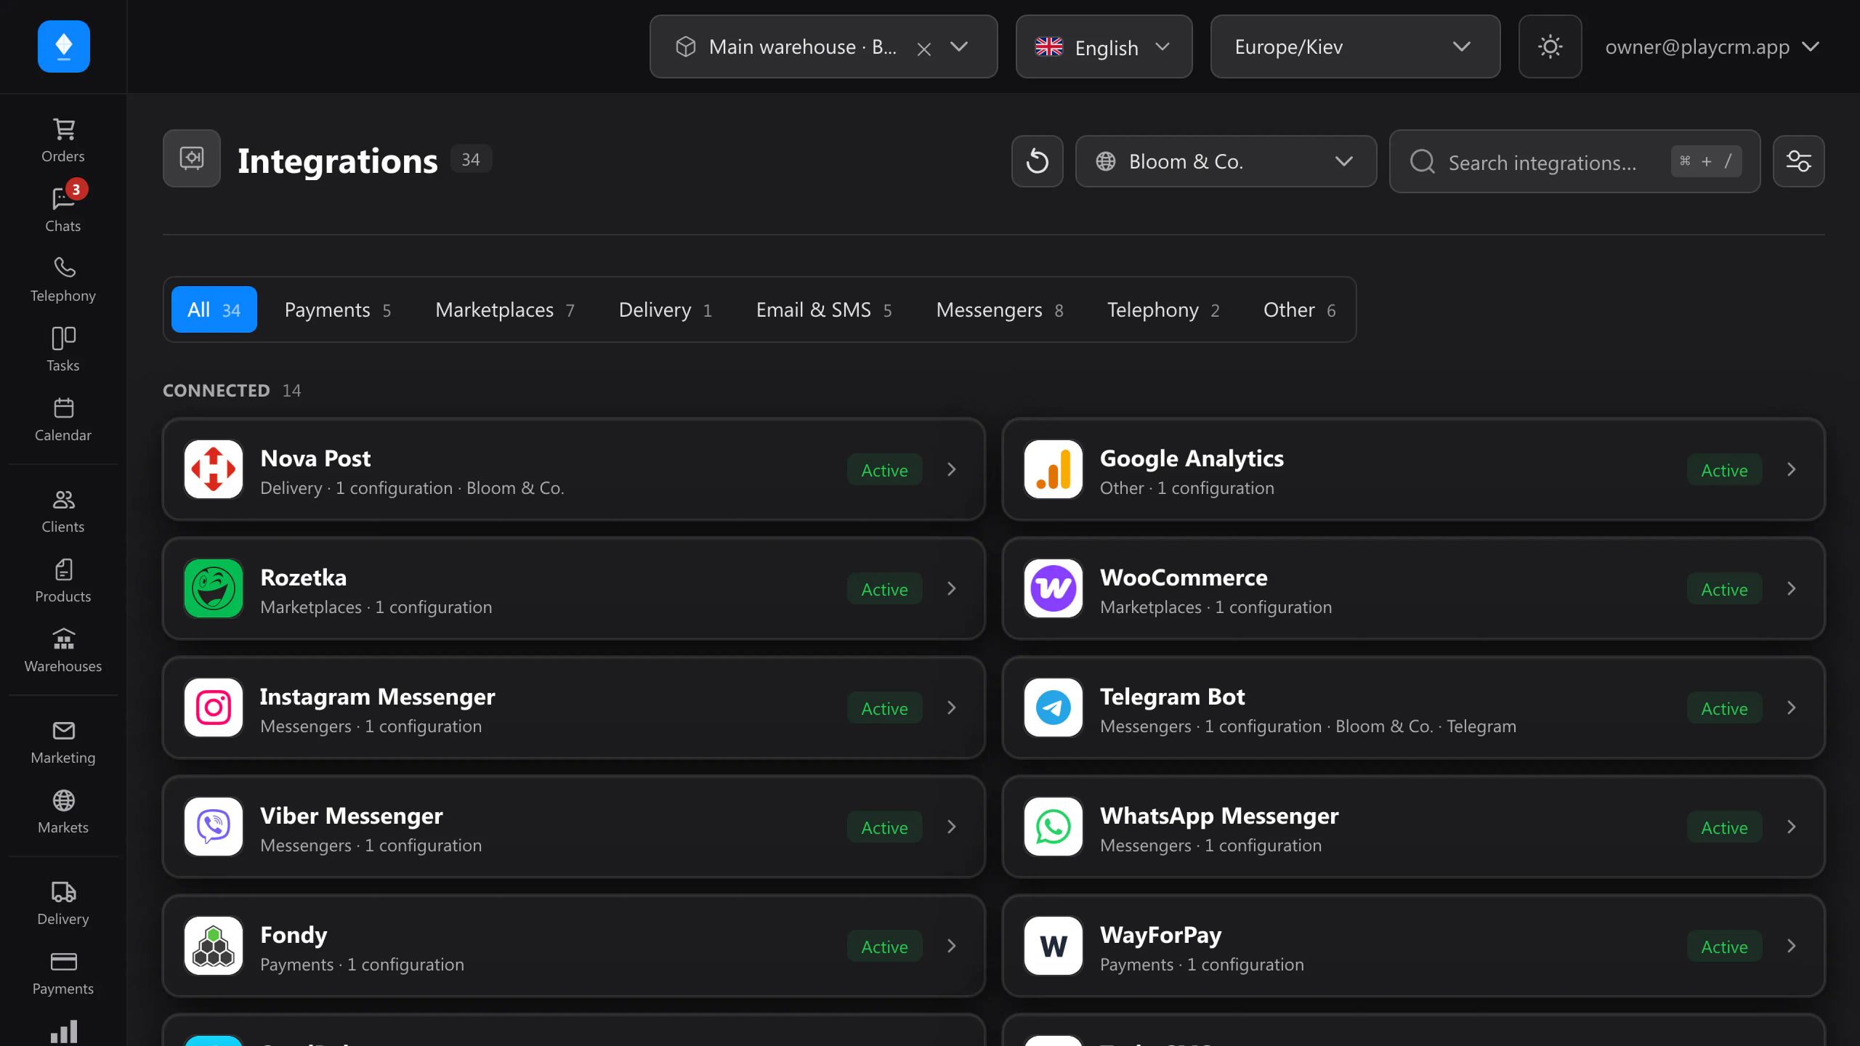Open Chats with 3 unread badge
Viewport: 1860px width, 1046px height.
[63, 211]
